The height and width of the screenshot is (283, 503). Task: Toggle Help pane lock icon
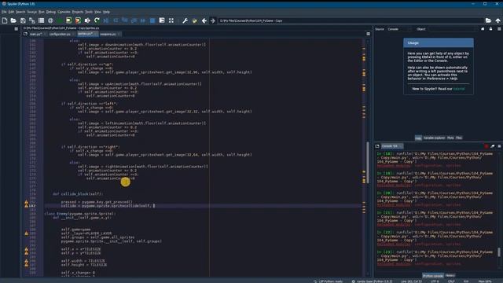490,29
